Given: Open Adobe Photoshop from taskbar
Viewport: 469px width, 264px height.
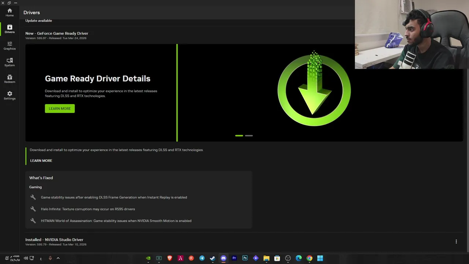Looking at the screenshot, I should click(x=245, y=258).
